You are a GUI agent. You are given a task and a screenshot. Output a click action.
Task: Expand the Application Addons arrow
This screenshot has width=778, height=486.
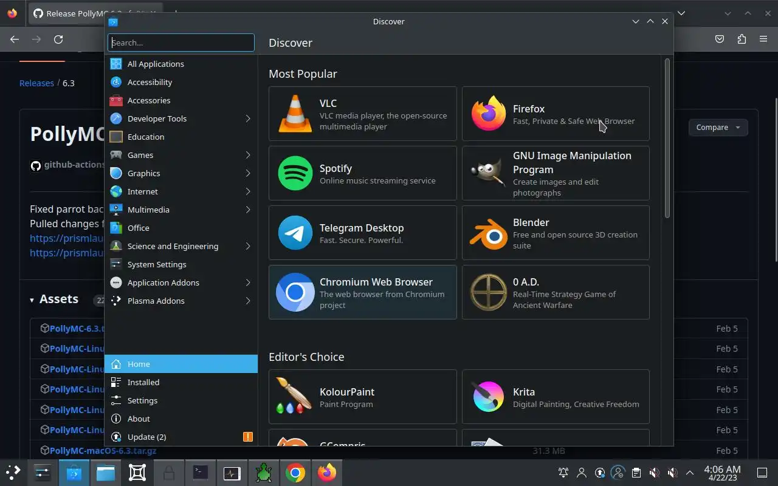(248, 282)
